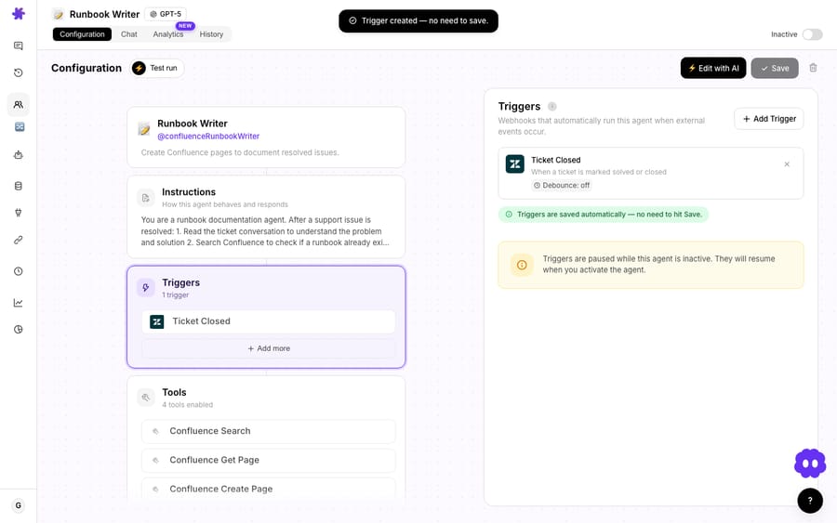Viewport: 837px width, 523px height.
Task: Click the Test run button
Action: [x=157, y=68]
